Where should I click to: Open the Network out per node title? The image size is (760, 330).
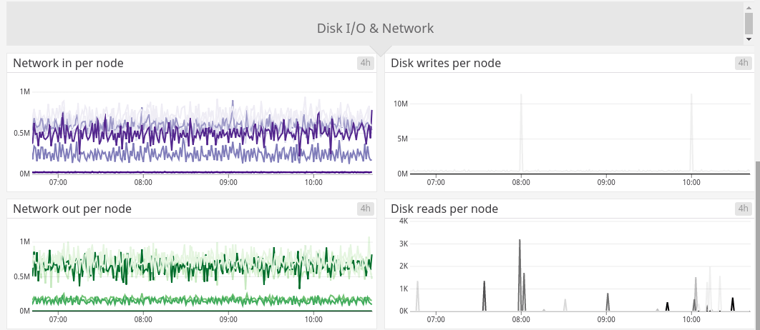pyautogui.click(x=72, y=209)
